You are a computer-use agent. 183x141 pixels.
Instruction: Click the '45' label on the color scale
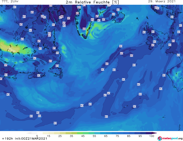[83, 136]
